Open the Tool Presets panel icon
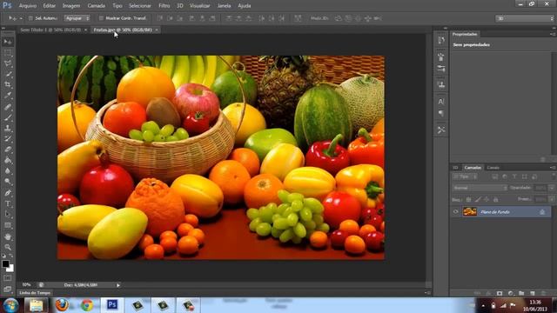 tap(441, 130)
